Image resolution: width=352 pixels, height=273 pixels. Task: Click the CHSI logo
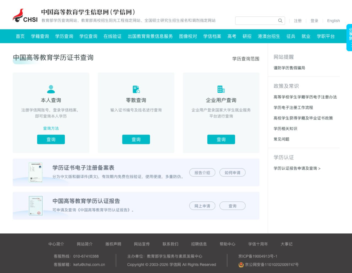coord(25,16)
